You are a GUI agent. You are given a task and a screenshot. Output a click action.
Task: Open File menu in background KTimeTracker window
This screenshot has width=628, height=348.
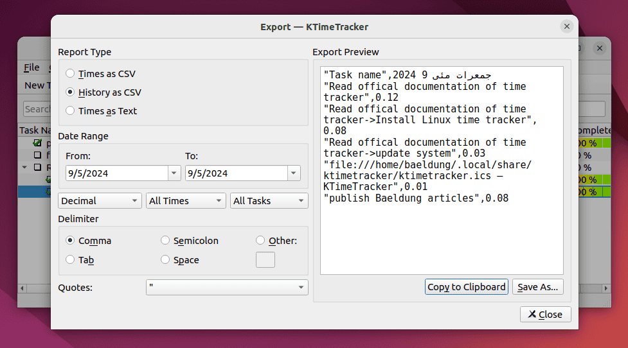(x=31, y=67)
